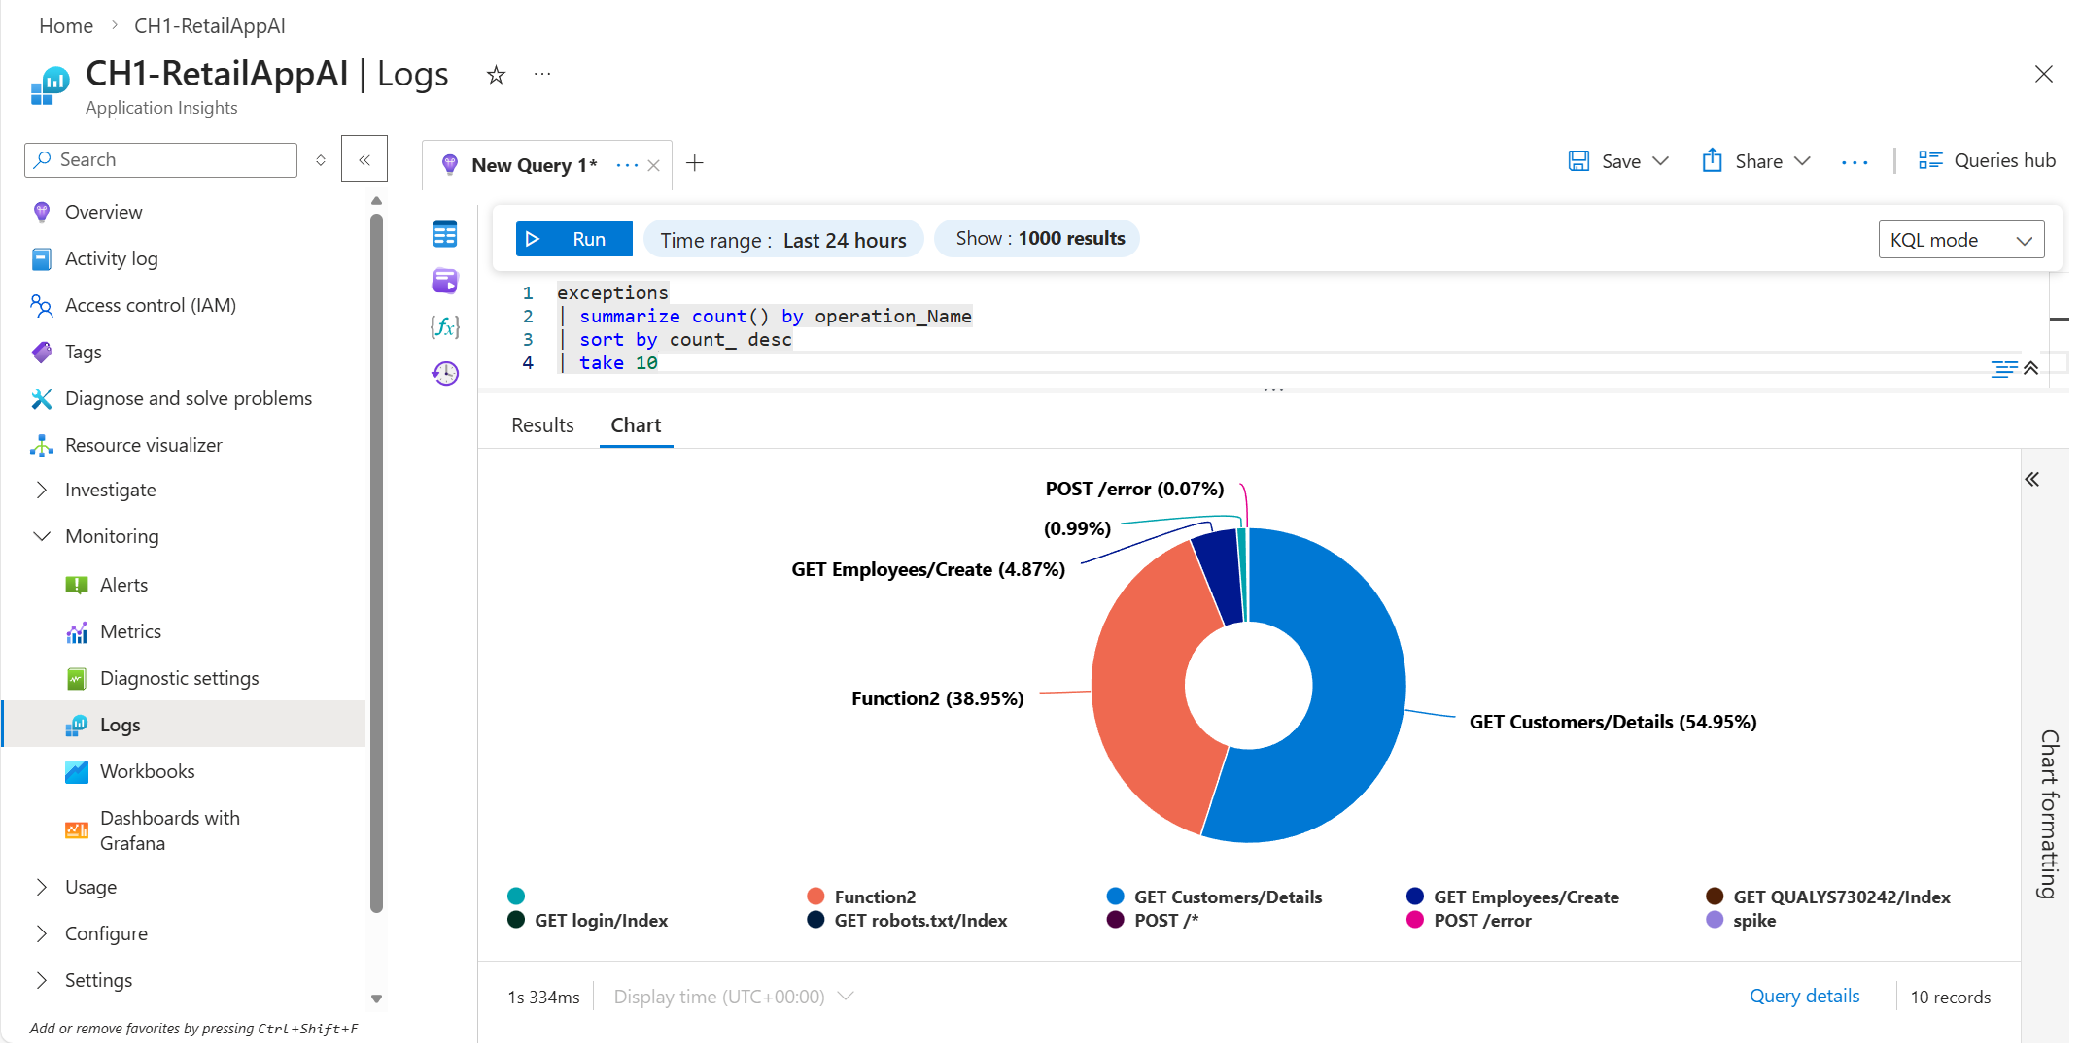Run the query
The image size is (2080, 1049).
pos(573,239)
